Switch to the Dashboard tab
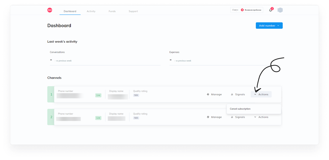Viewport: 329px width, 160px height. [70, 11]
